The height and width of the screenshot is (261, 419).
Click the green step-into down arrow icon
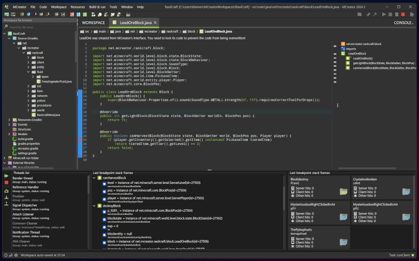tap(6, 197)
